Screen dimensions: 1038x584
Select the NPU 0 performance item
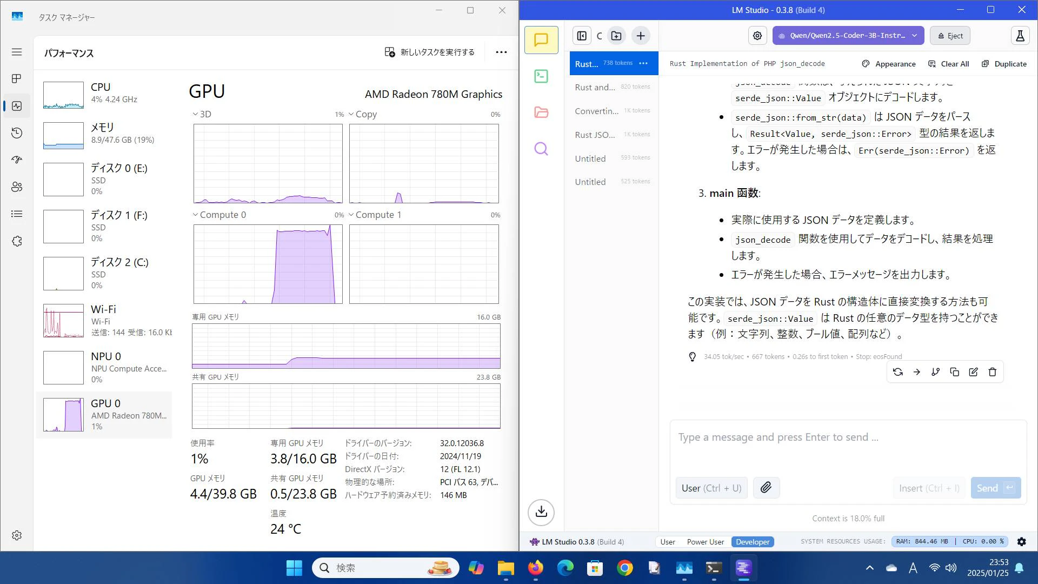pyautogui.click(x=104, y=367)
